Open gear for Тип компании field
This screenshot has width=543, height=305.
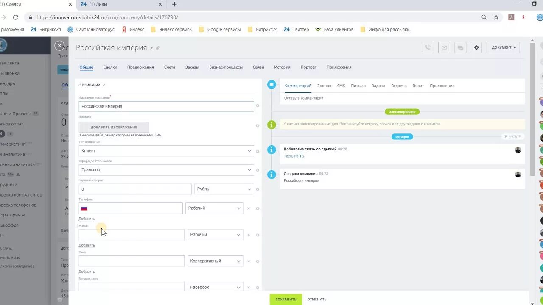pos(258,151)
